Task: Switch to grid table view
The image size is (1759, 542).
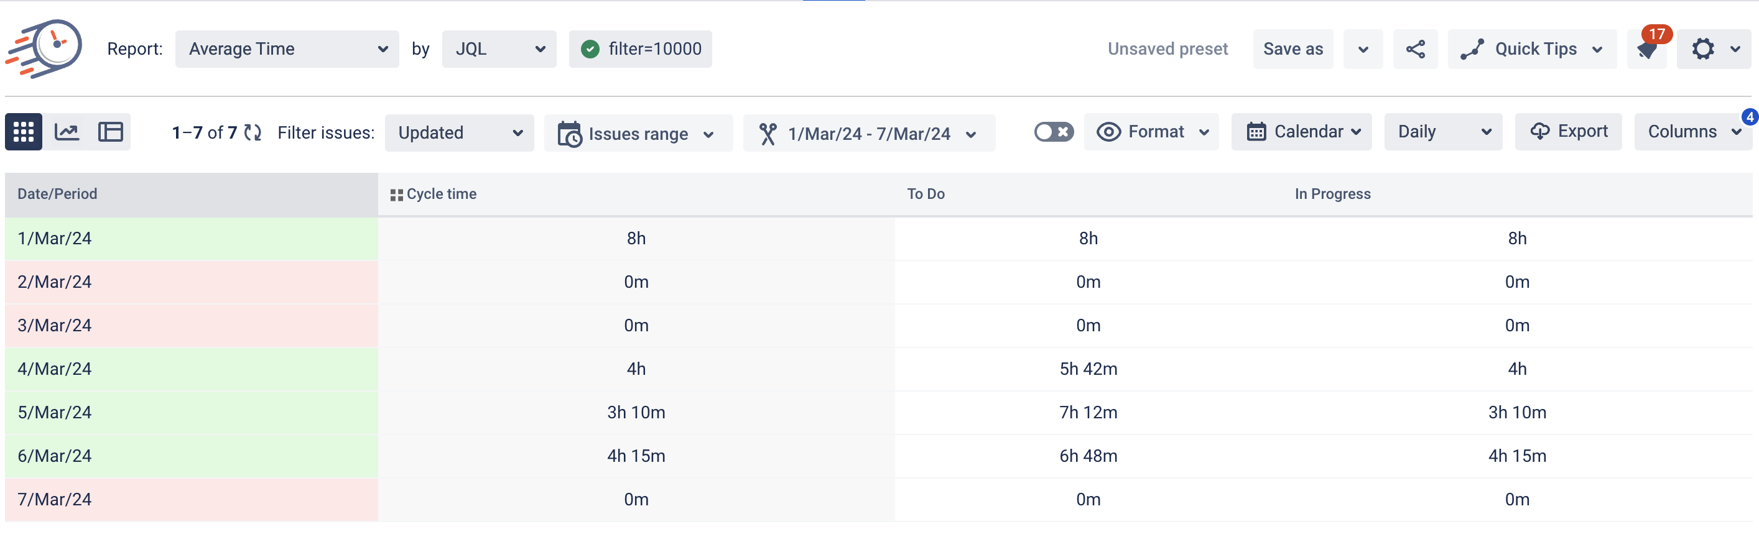Action: (x=23, y=132)
